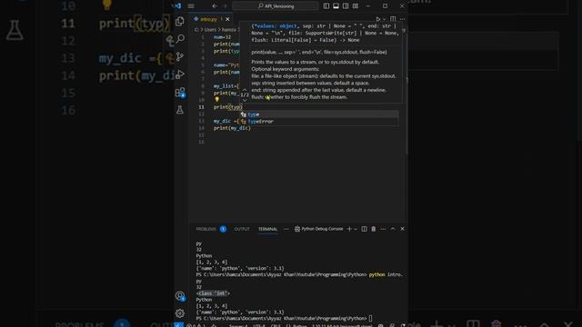Screen dimensions: 582x327
Task: Open the new terminal launch profile dropdown
Action: tap(356, 229)
